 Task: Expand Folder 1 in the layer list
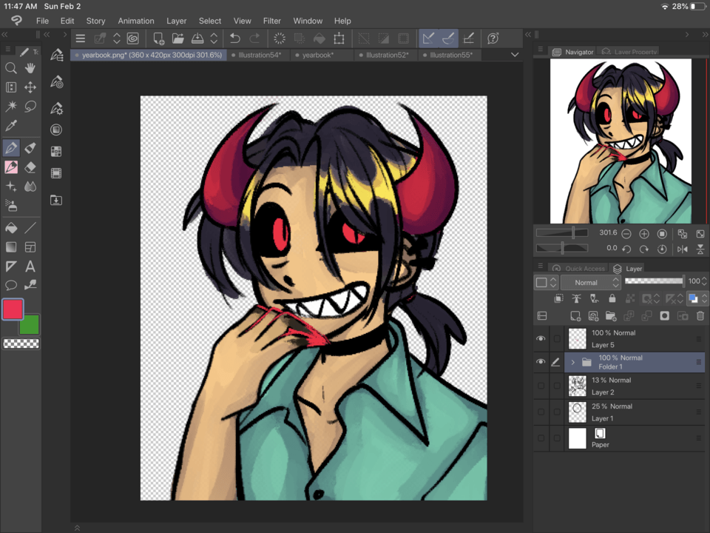click(x=572, y=363)
